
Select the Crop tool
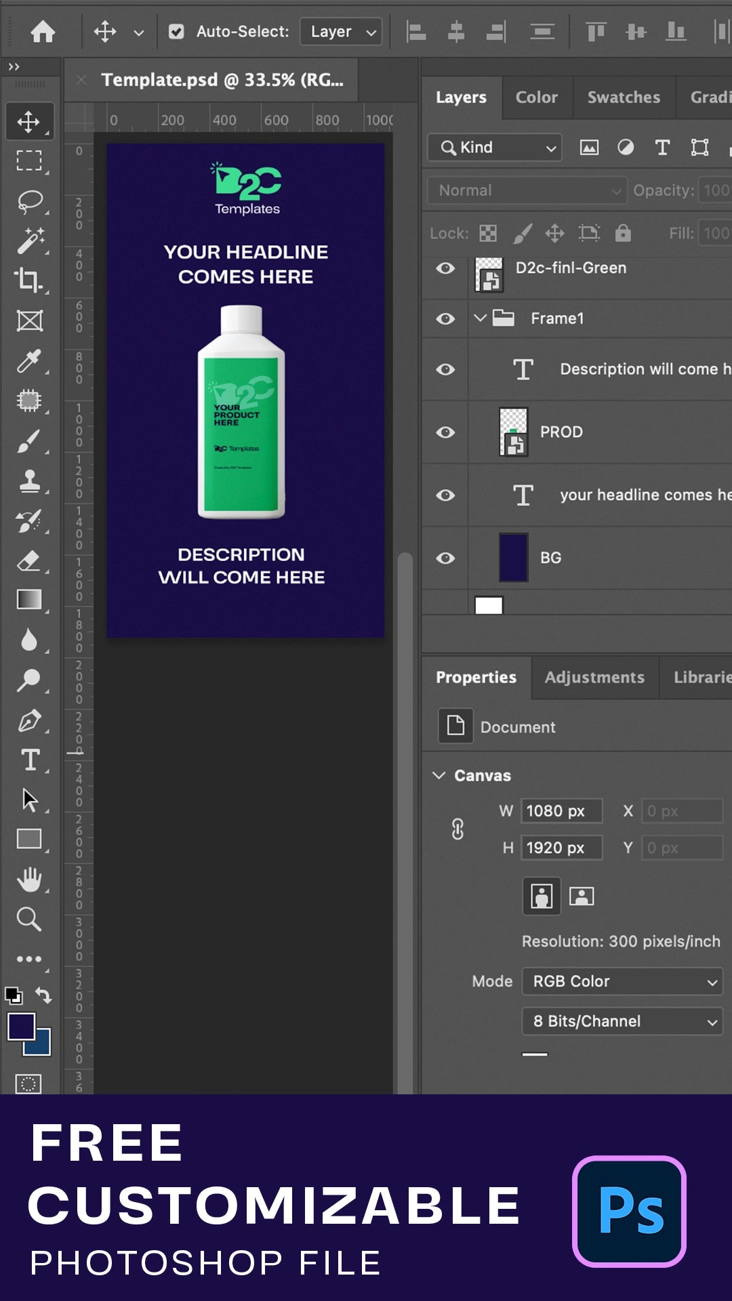tap(29, 280)
